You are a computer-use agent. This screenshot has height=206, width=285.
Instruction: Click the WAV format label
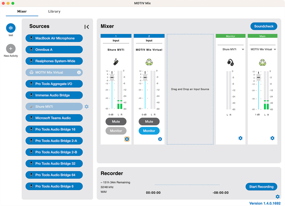click(104, 192)
